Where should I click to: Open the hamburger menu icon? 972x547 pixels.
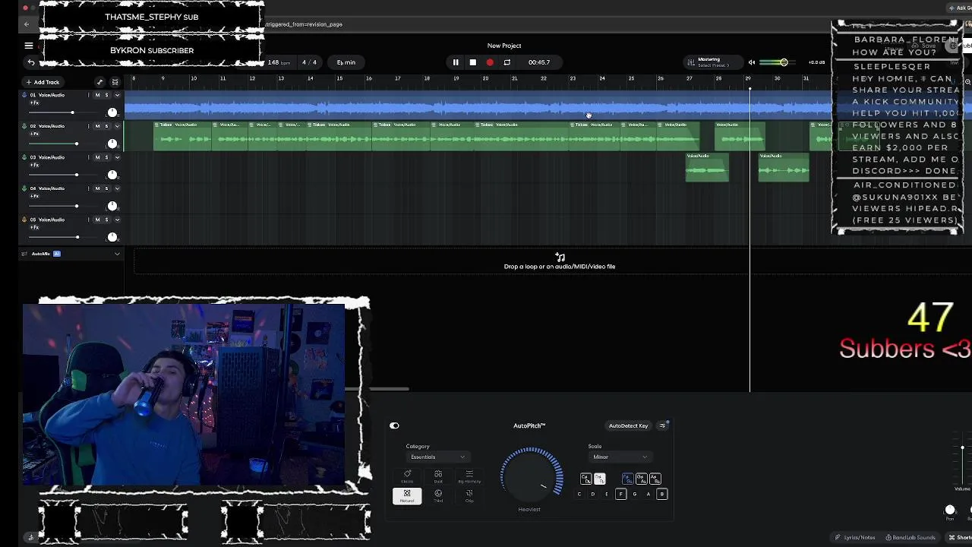coord(29,46)
